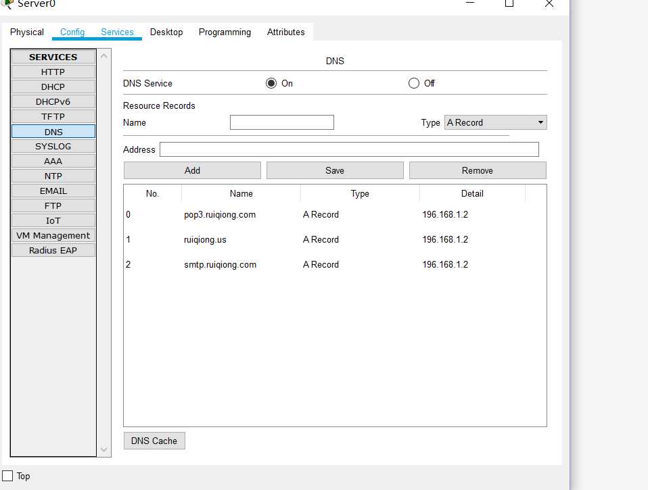
Task: Open the DHCP service settings
Action: point(53,87)
